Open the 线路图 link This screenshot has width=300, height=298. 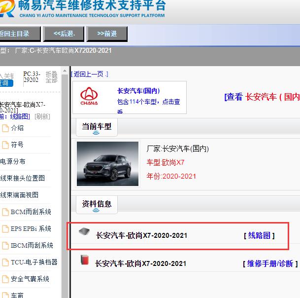tap(259, 235)
